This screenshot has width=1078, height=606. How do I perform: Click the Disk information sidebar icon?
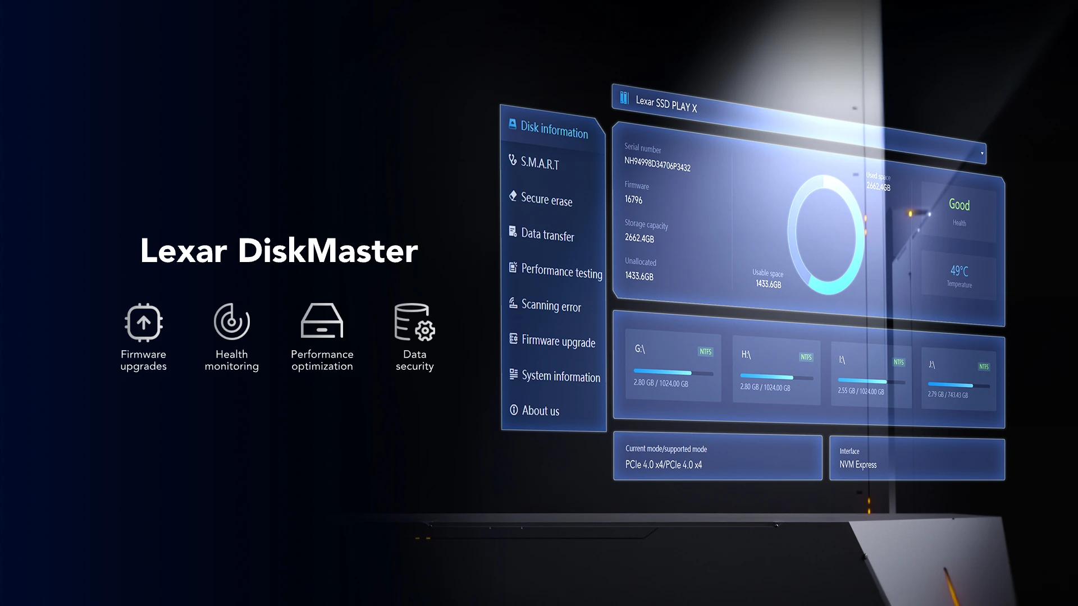[513, 124]
